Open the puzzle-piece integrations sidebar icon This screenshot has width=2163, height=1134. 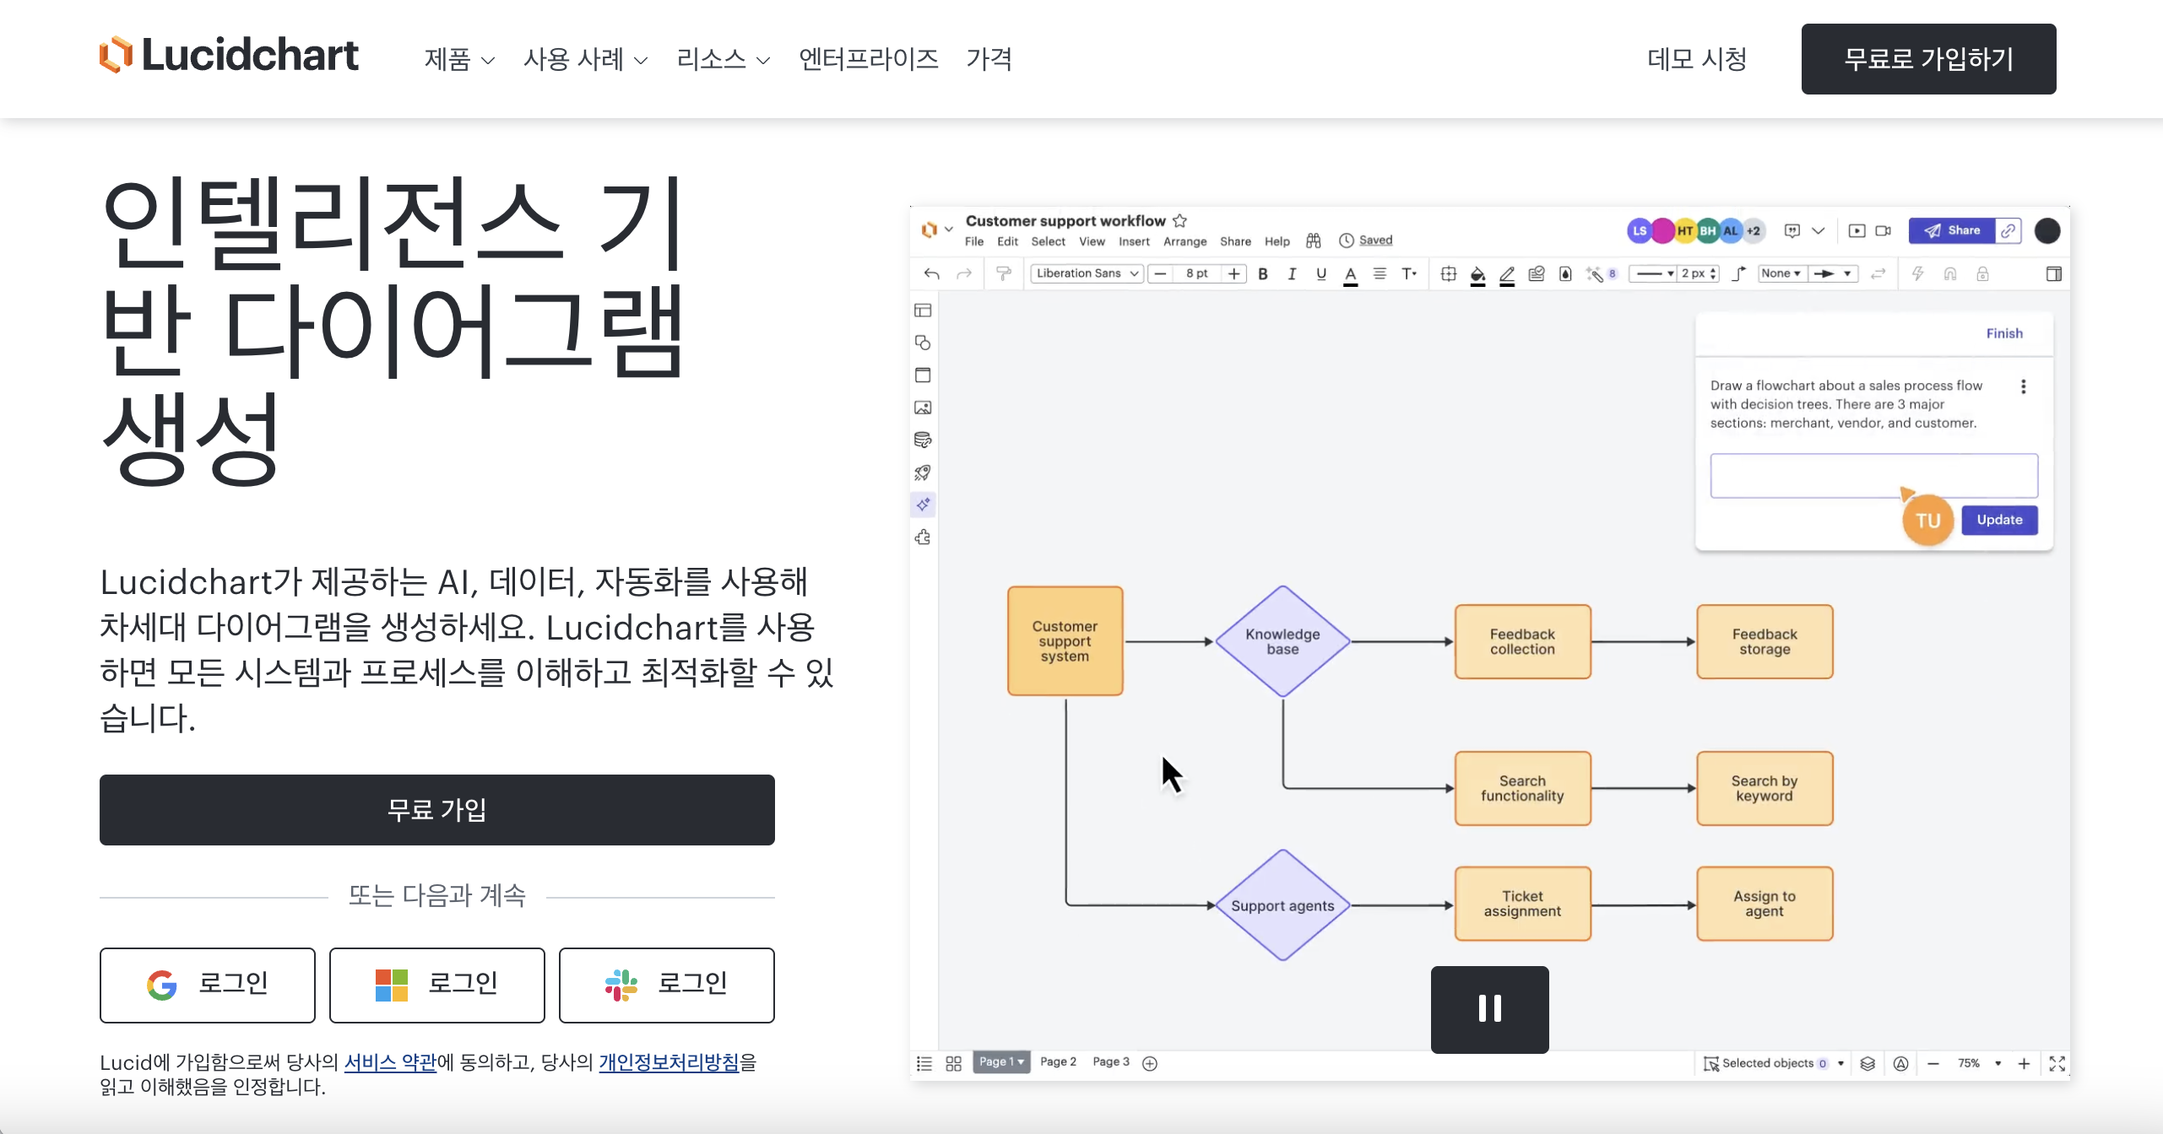(x=923, y=537)
